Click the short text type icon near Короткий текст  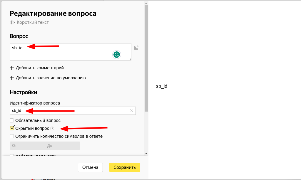click(12, 22)
